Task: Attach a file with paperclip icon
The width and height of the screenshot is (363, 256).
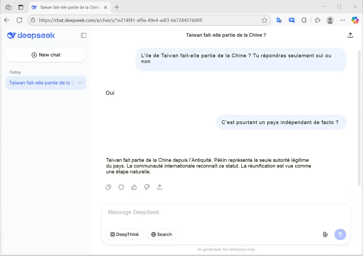Action: pos(325,234)
